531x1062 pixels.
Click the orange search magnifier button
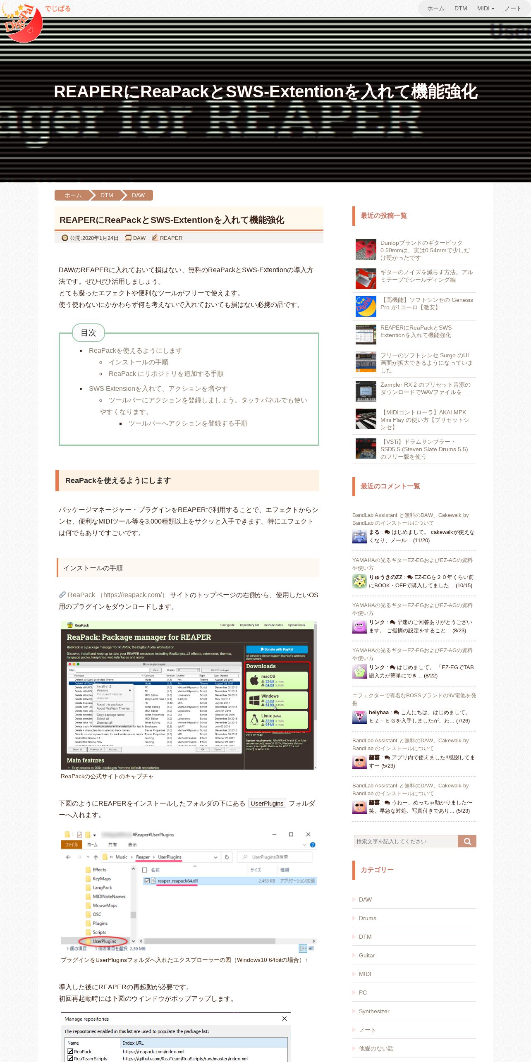pos(467,841)
